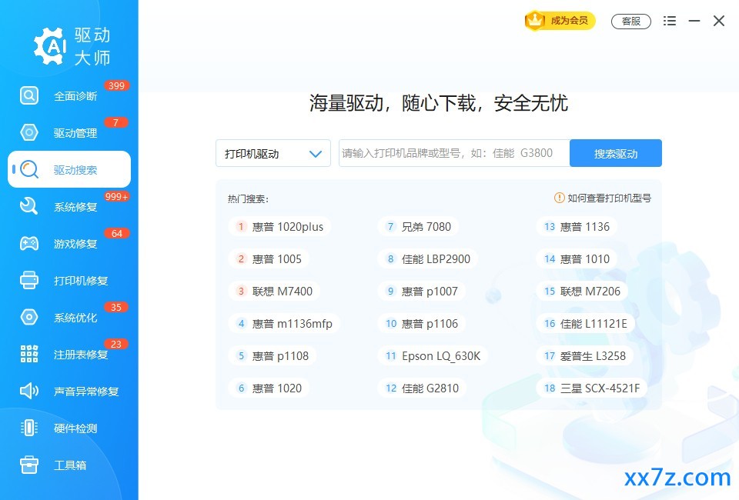This screenshot has width=739, height=500.
Task: Open 工具箱 toolbox icon
Action: click(x=28, y=465)
